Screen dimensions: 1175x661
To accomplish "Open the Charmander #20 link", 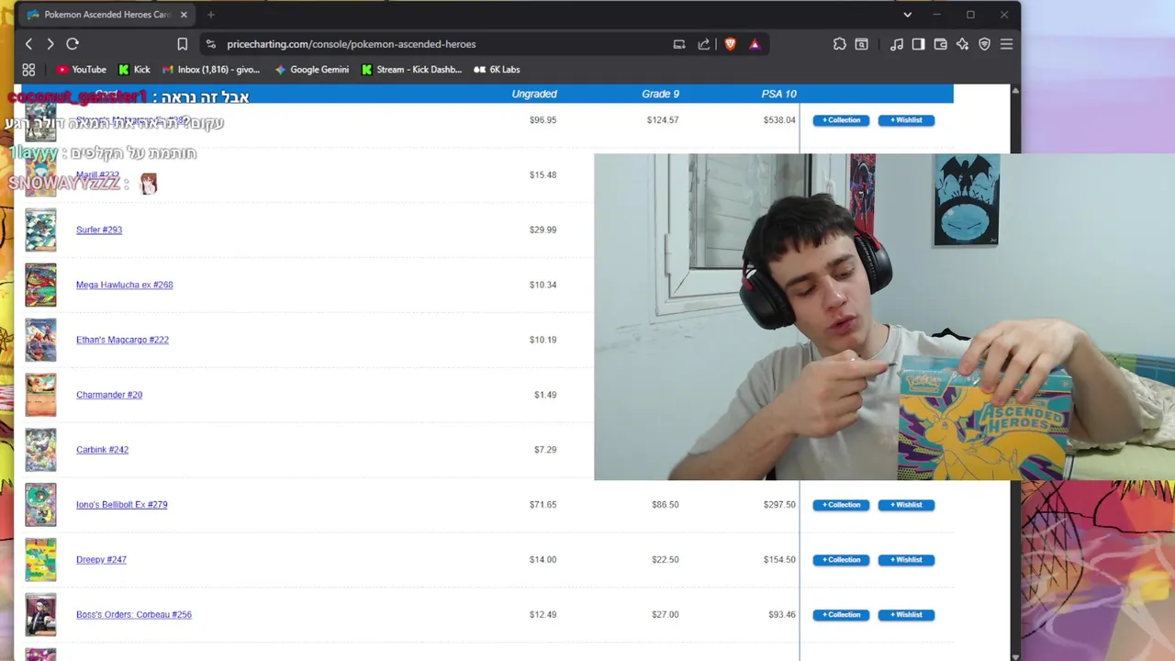I will (109, 395).
